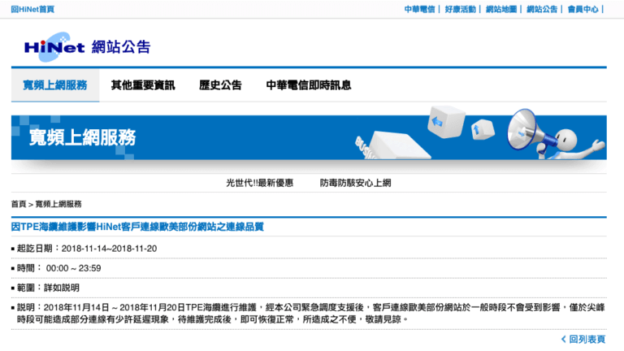This screenshot has width=624, height=351.
Task: Click the up-arrow keycap in the banner
Action: tap(483, 129)
